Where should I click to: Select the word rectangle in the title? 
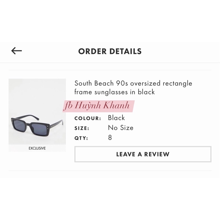point(178,83)
